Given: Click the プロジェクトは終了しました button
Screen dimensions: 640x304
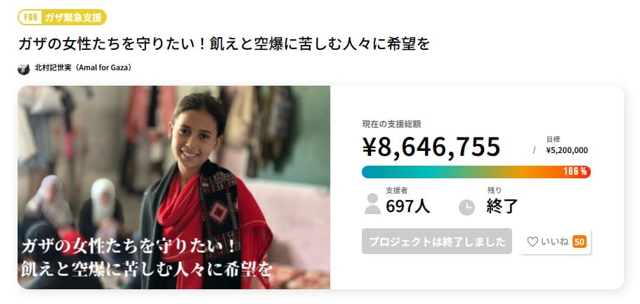Looking at the screenshot, I should 437,242.
